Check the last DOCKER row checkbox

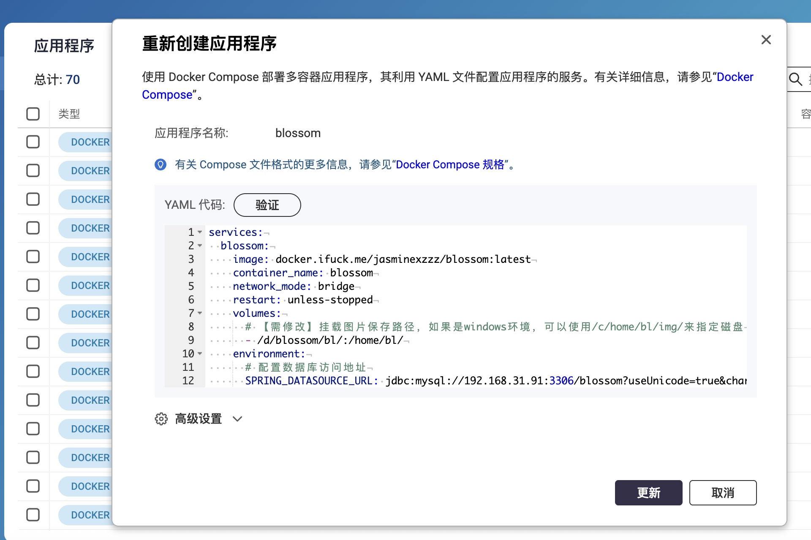click(x=33, y=515)
